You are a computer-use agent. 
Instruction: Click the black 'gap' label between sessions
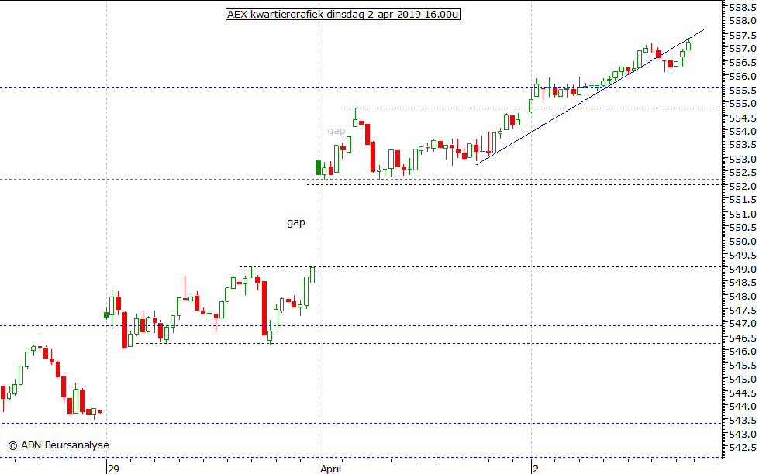(295, 222)
